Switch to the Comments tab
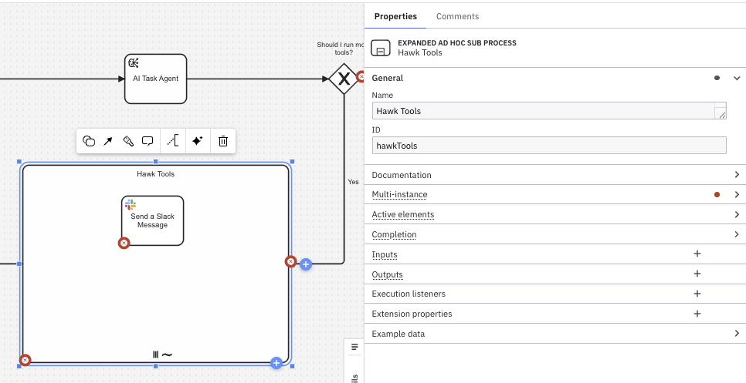The width and height of the screenshot is (746, 383). (x=457, y=16)
